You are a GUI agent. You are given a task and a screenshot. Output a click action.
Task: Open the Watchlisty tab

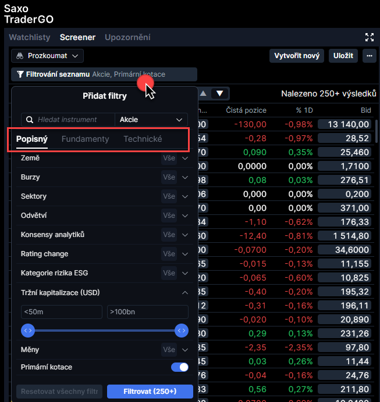(30, 37)
